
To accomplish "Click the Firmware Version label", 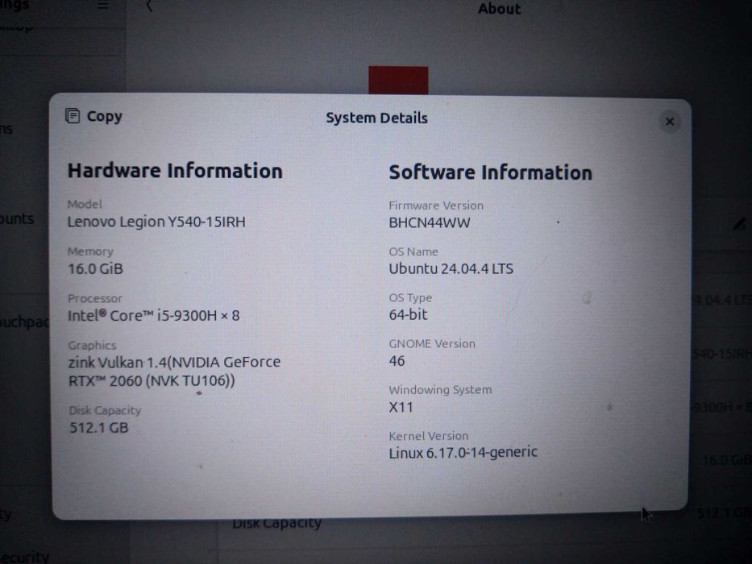I will 436,205.
